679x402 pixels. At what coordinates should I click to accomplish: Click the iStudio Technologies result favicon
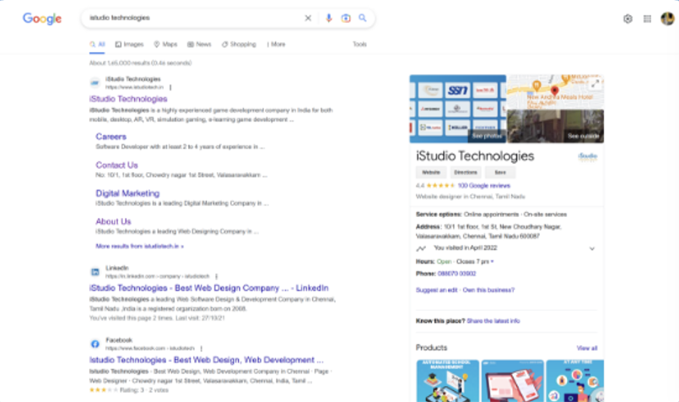click(94, 83)
